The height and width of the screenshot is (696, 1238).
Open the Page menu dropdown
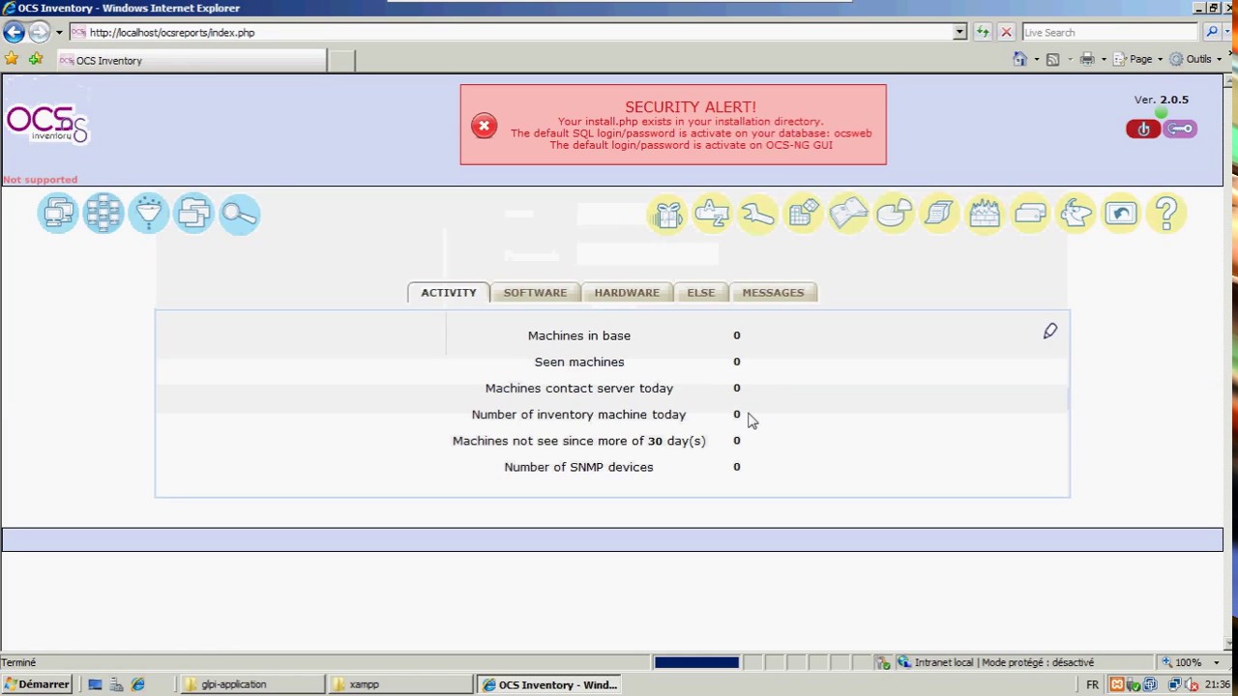(x=1138, y=59)
